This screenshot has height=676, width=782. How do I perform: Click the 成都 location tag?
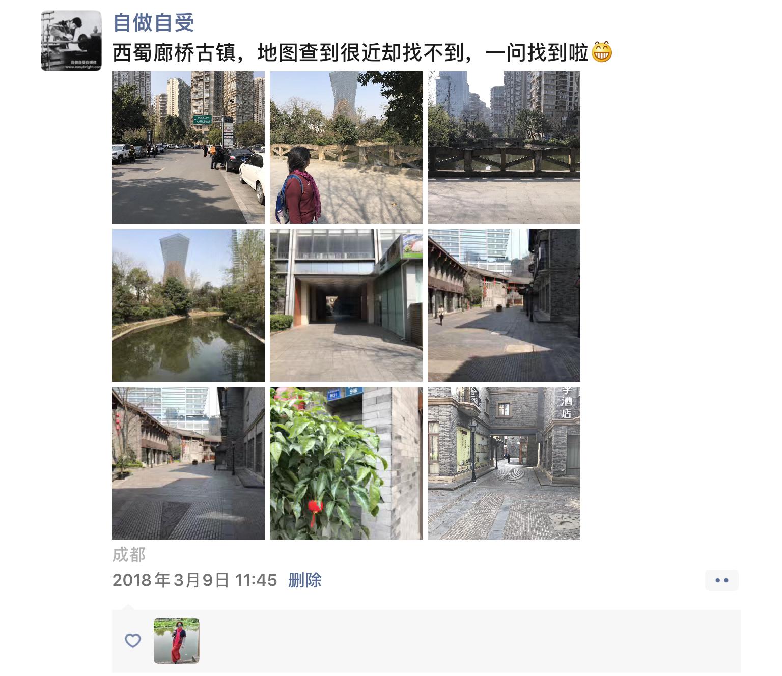[x=129, y=555]
